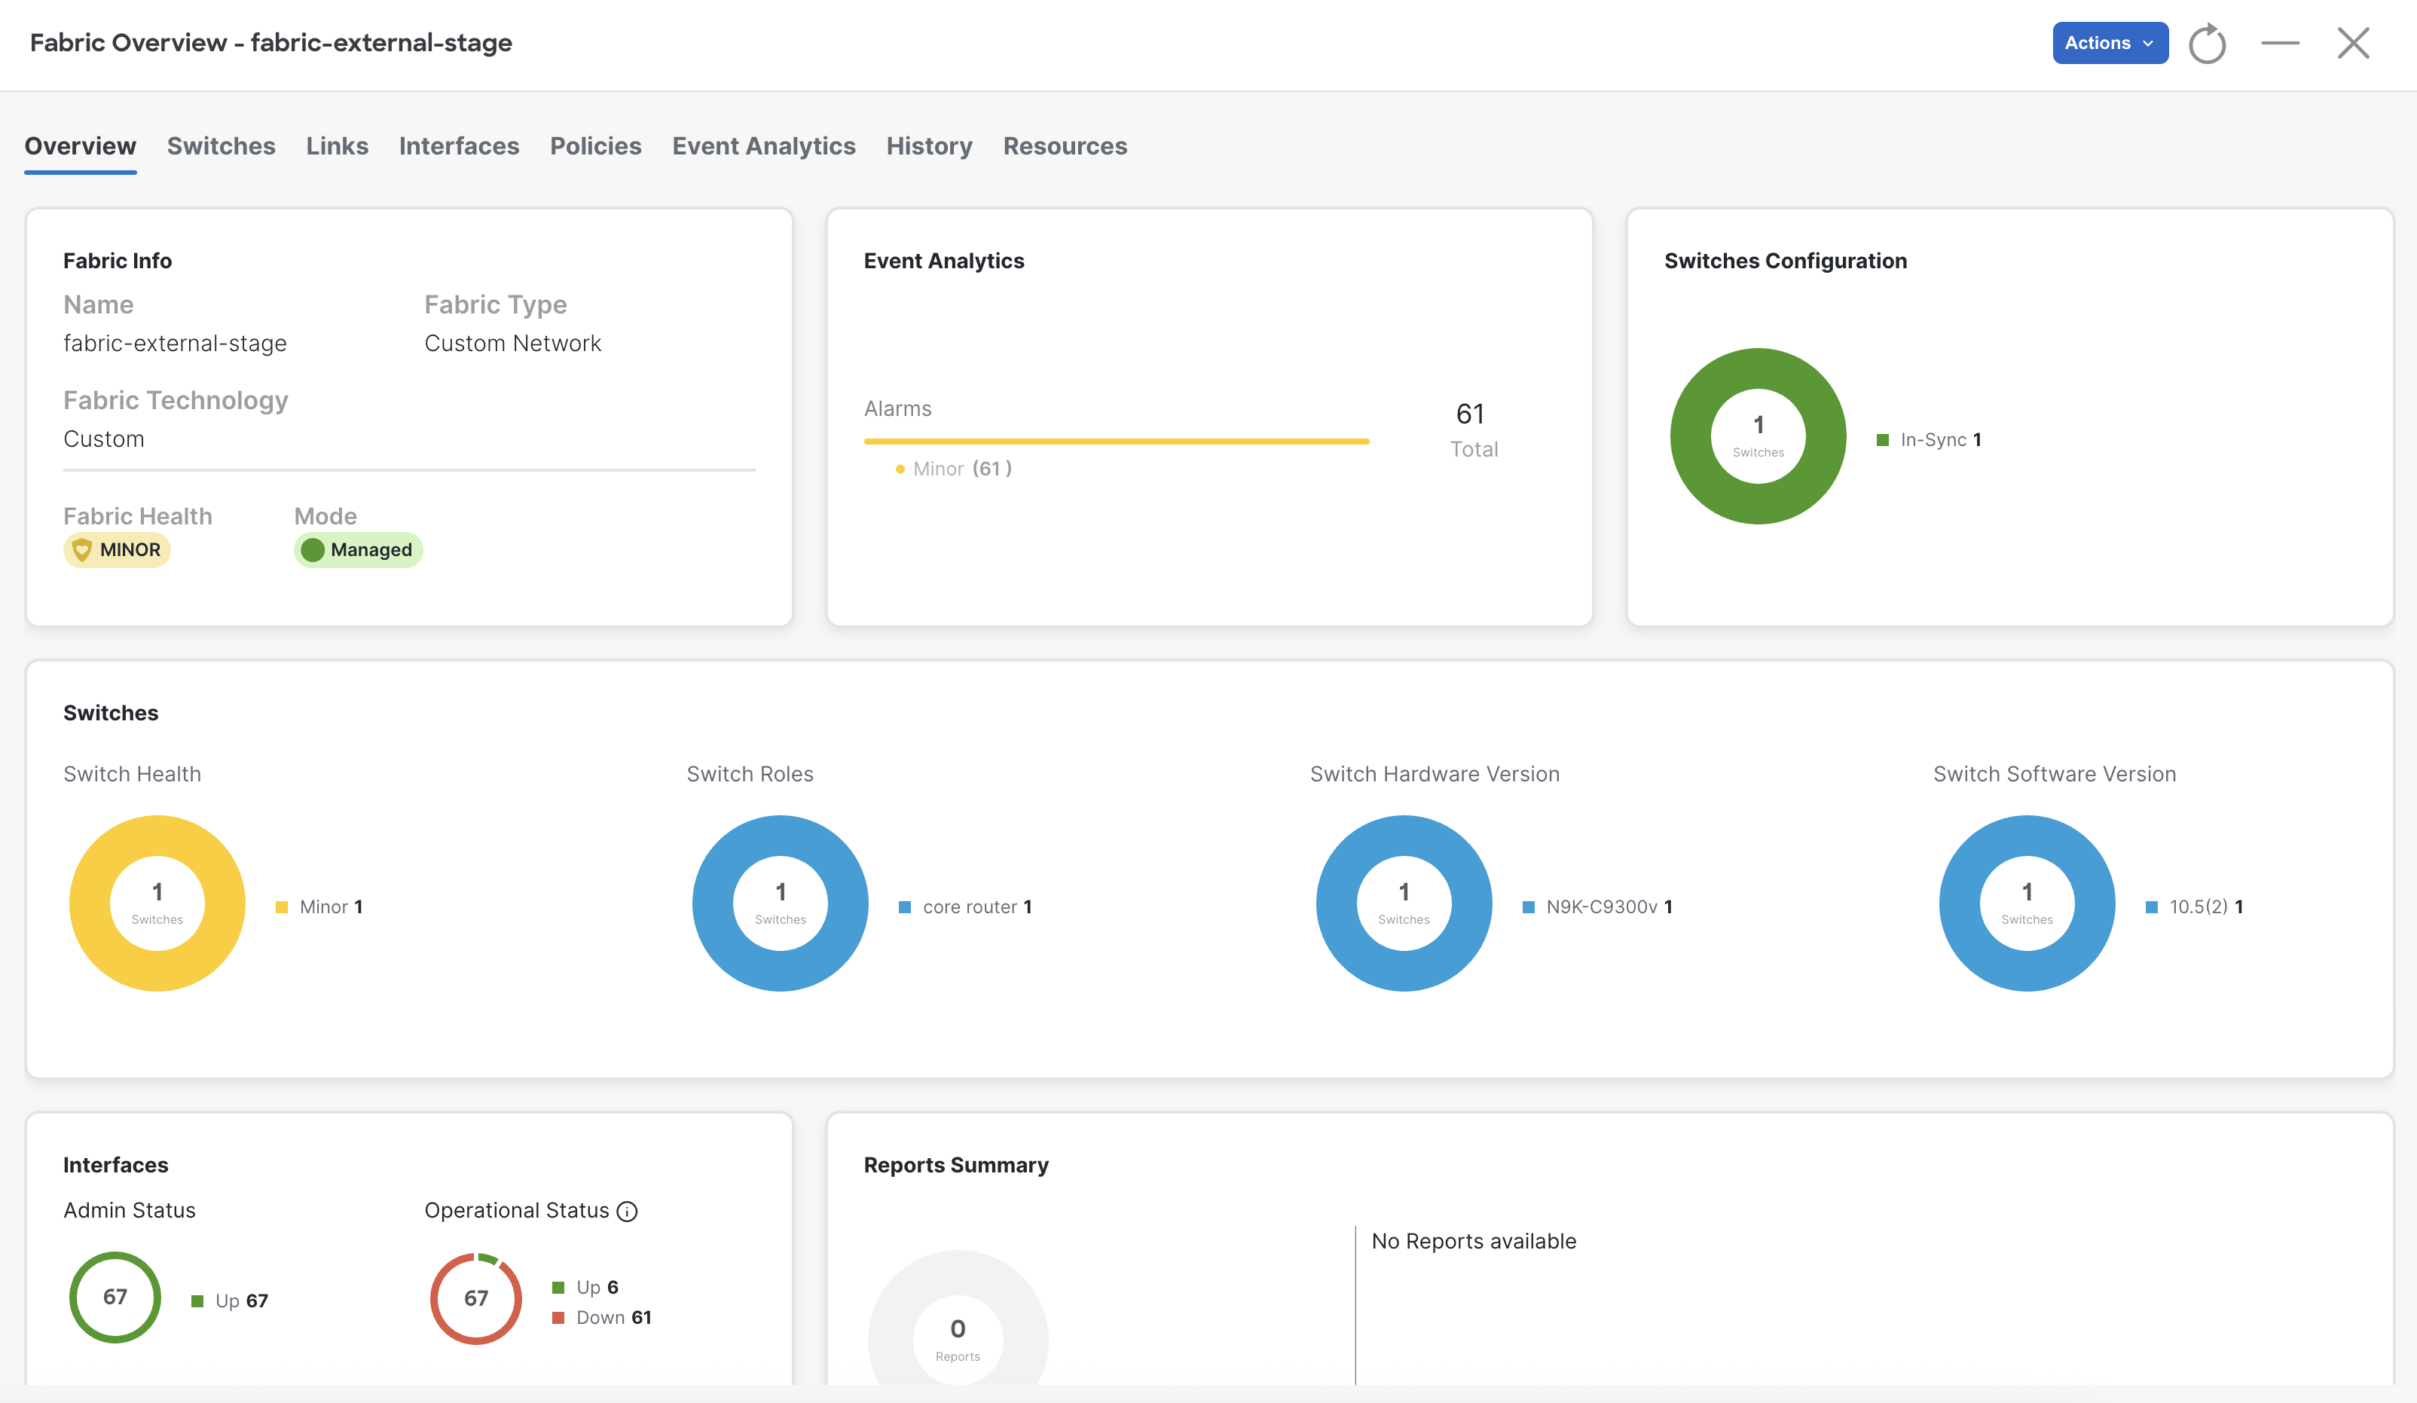Click the MINOR fabric health badge
This screenshot has height=1403, width=2417.
coord(117,549)
